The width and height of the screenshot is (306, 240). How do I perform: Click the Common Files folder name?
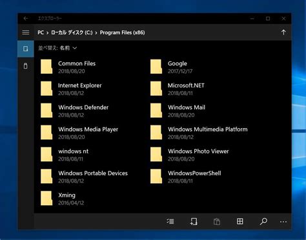(x=77, y=63)
